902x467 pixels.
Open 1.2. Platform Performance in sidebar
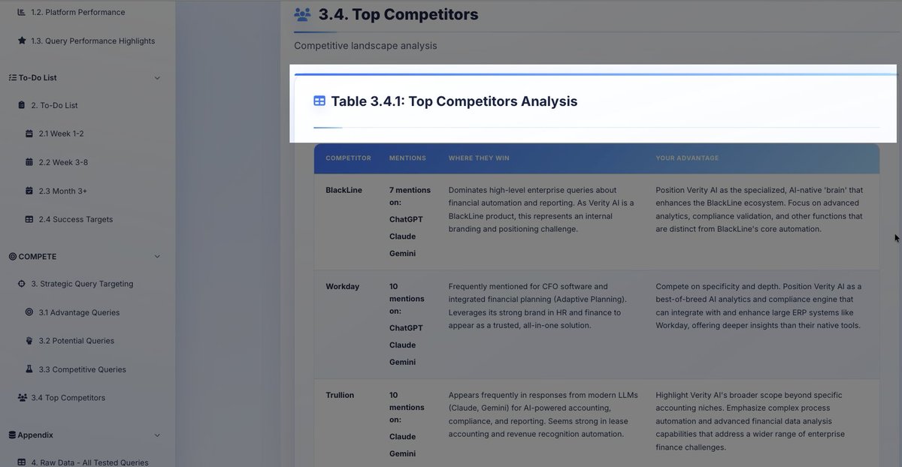(78, 12)
